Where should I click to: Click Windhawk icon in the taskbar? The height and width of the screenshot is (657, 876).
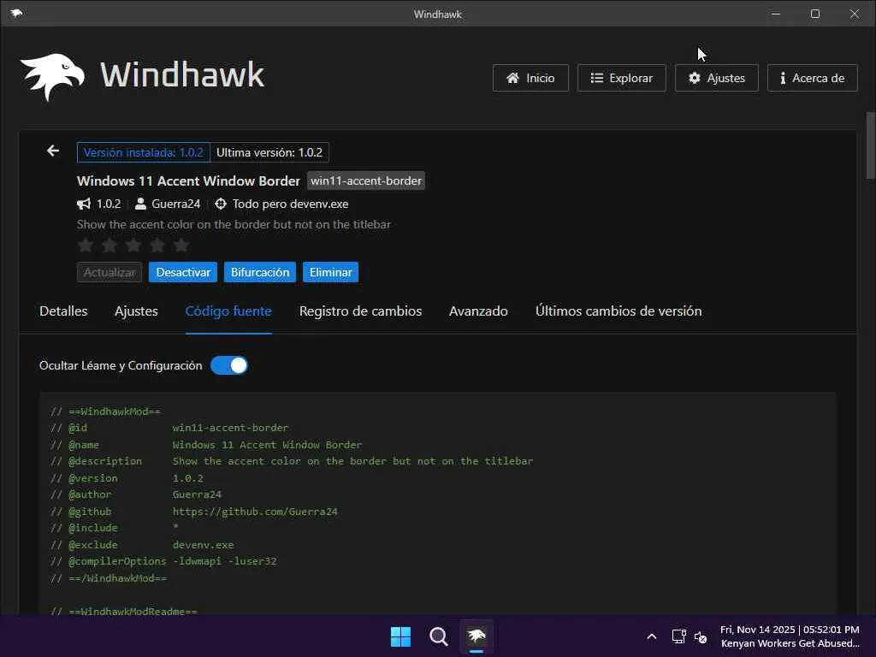476,636
